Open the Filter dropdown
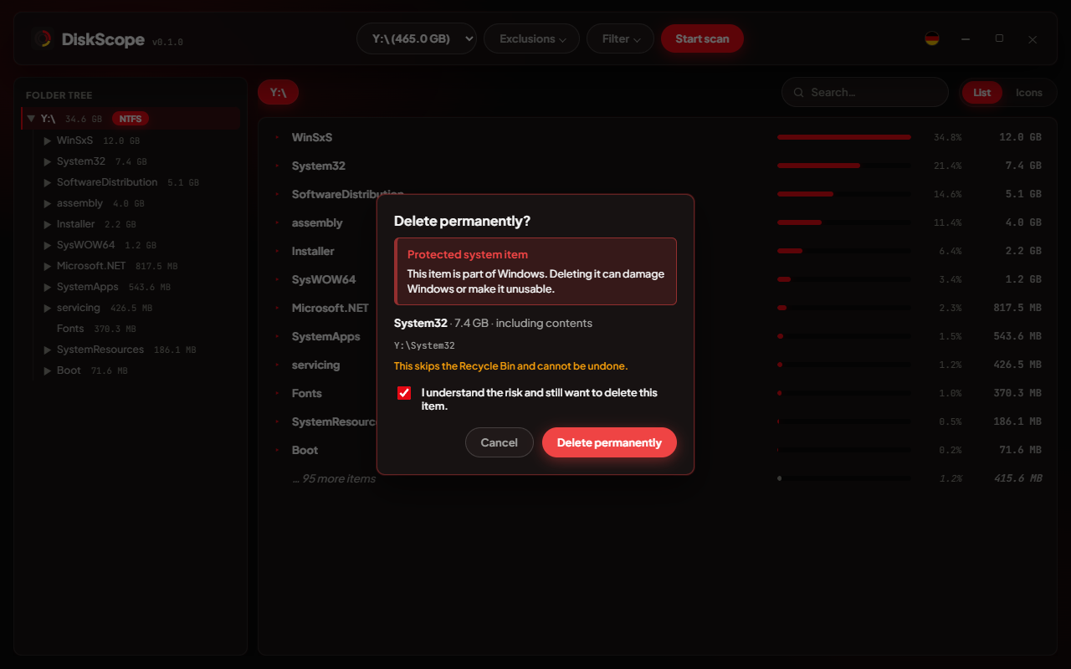Viewport: 1071px width, 669px height. coord(621,38)
